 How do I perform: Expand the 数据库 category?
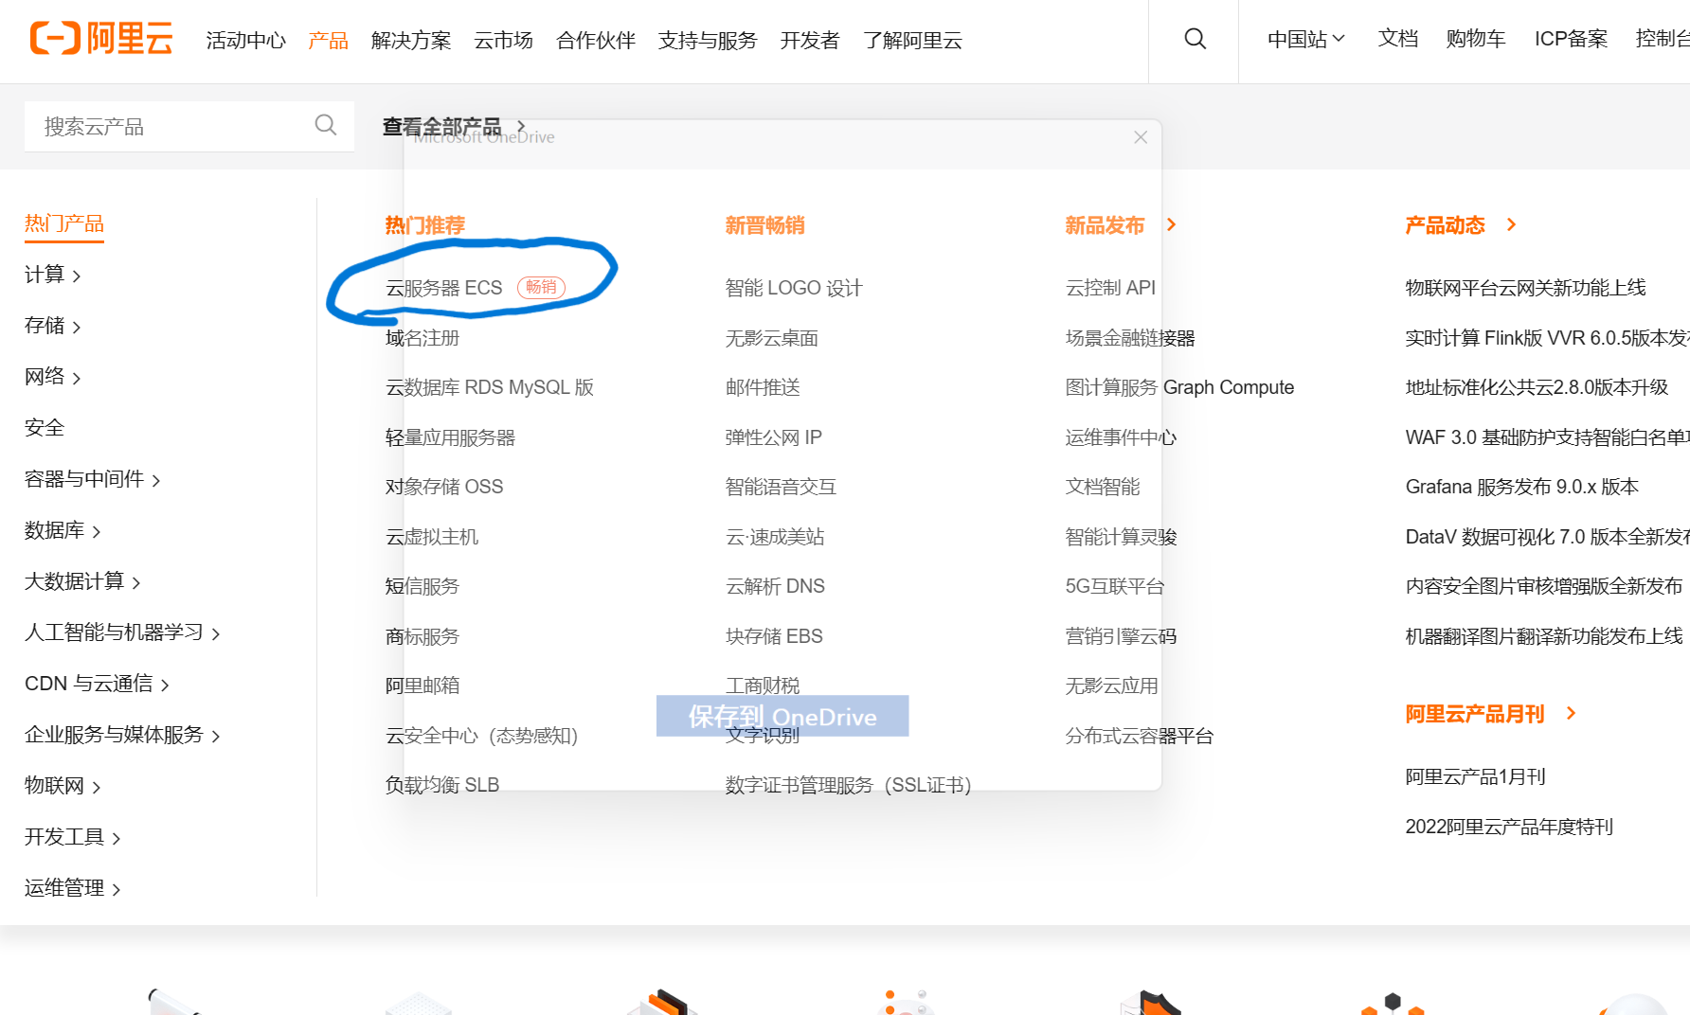[x=63, y=530]
